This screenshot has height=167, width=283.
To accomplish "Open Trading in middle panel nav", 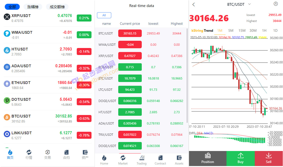I will click(142, 160).
